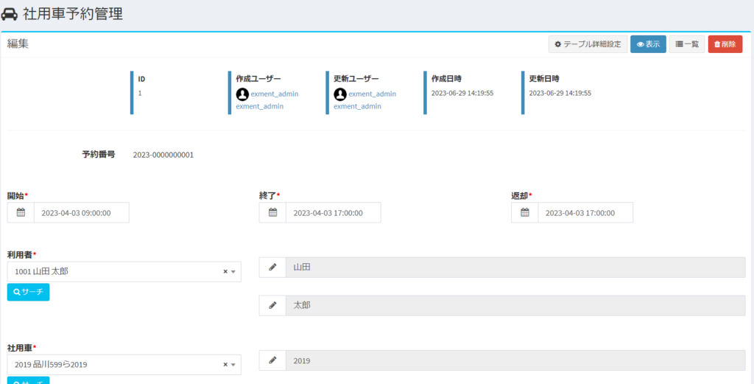Edit the 開始 date input 2023-04-03 09:00:00

pos(81,212)
